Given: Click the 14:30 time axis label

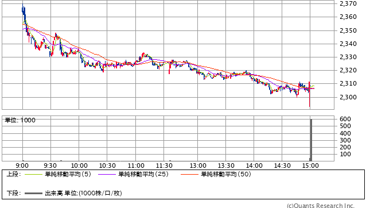Looking at the screenshot, I should [x=282, y=165].
